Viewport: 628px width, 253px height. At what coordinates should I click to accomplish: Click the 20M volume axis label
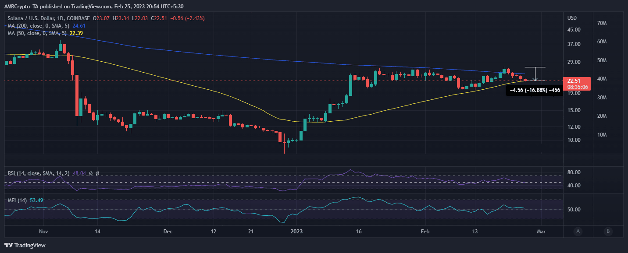(x=602, y=116)
